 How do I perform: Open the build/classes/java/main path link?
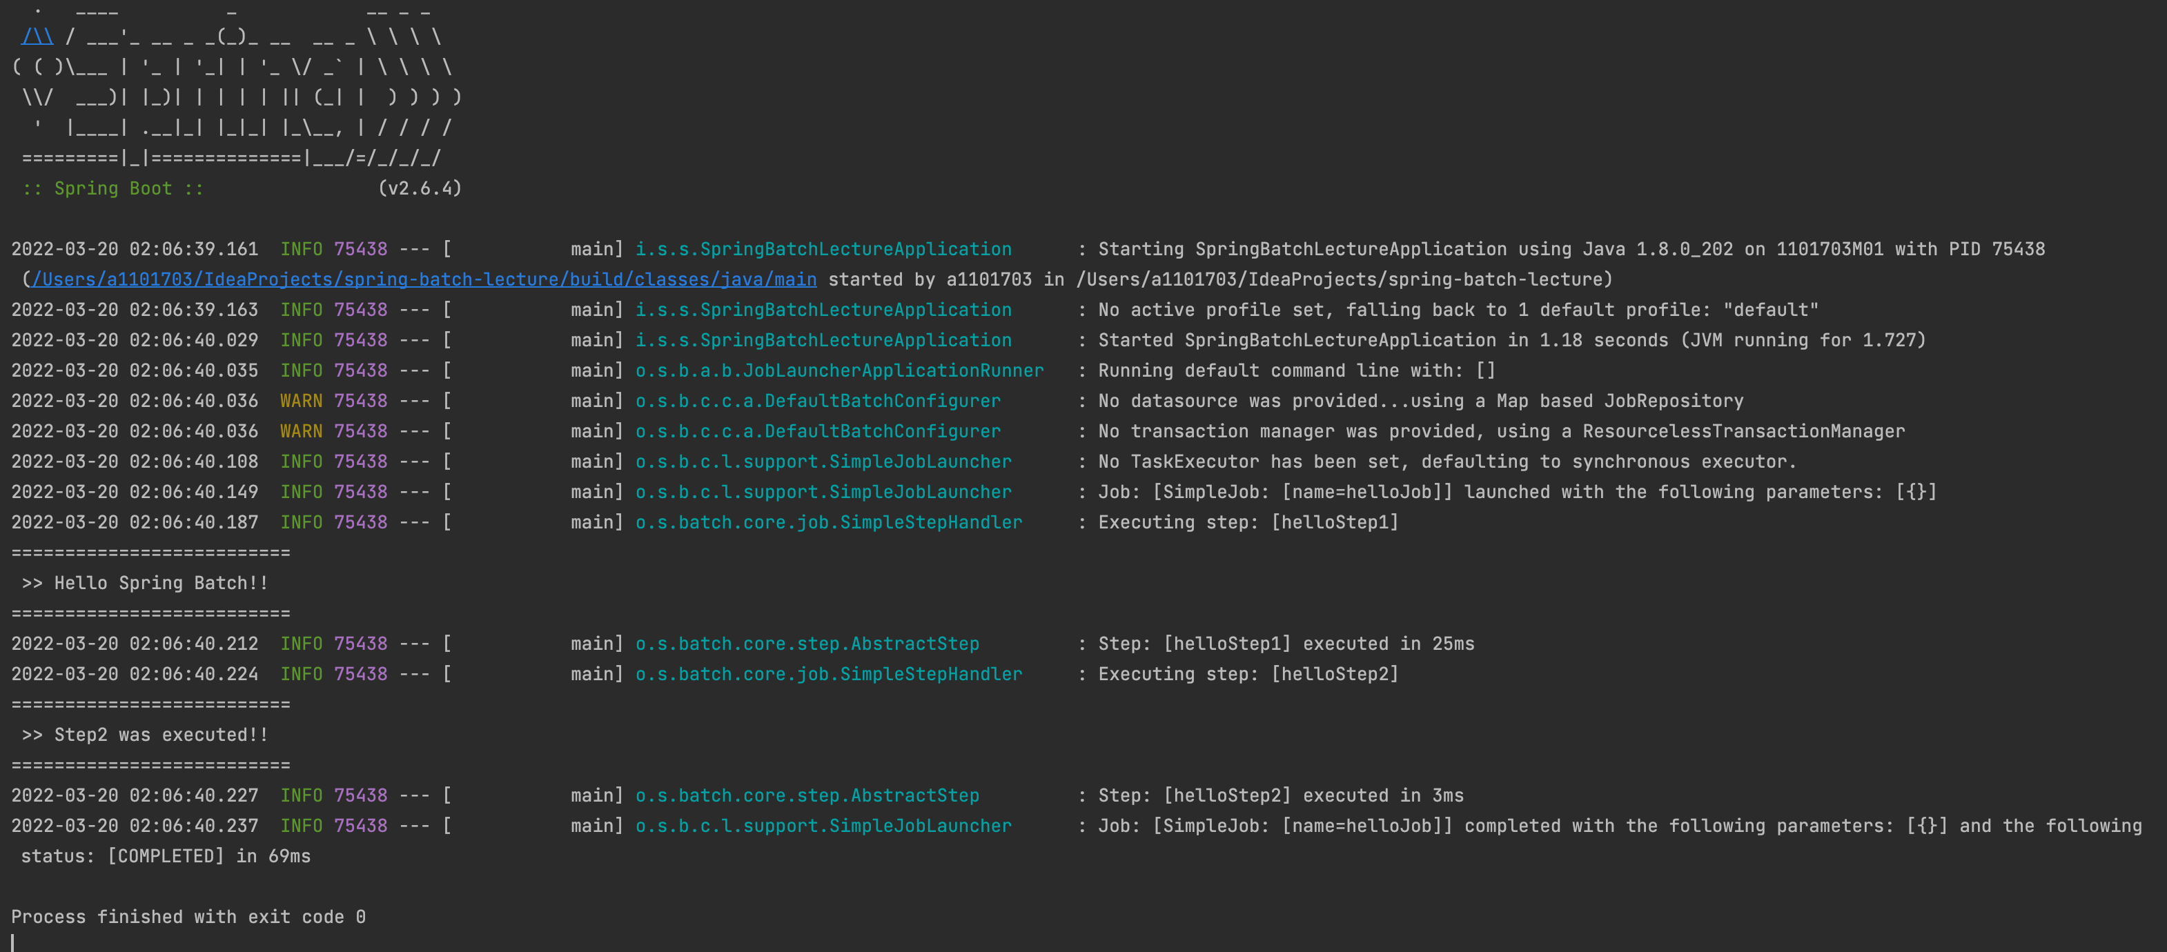[424, 279]
